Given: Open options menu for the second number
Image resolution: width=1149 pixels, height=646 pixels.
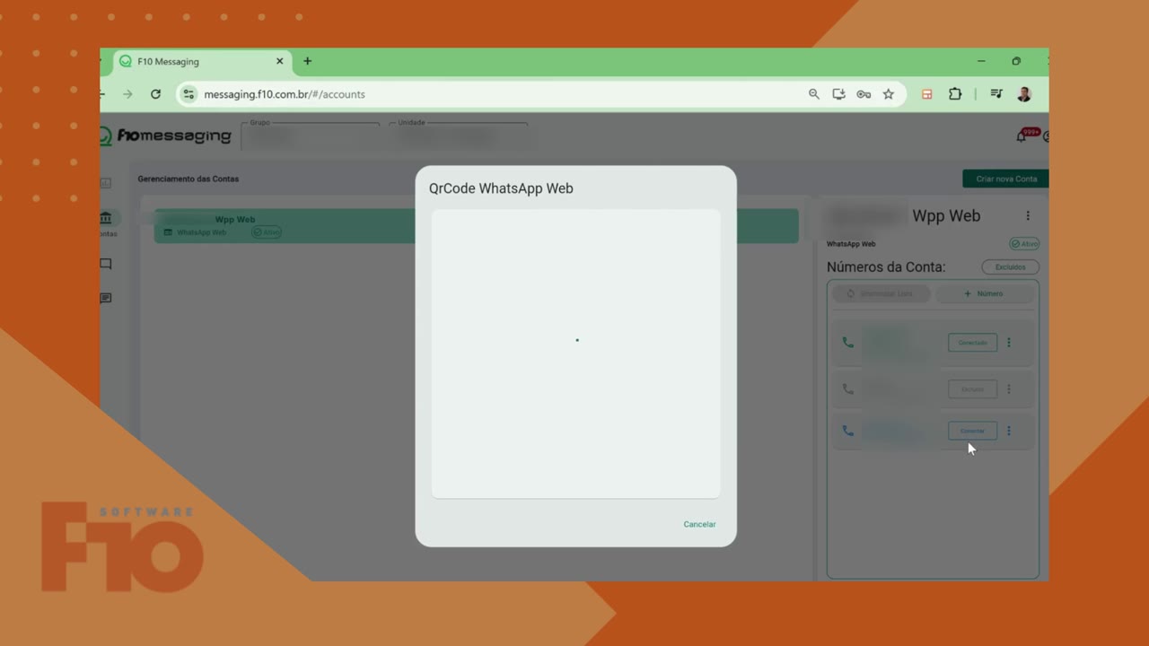Looking at the screenshot, I should (x=1009, y=389).
